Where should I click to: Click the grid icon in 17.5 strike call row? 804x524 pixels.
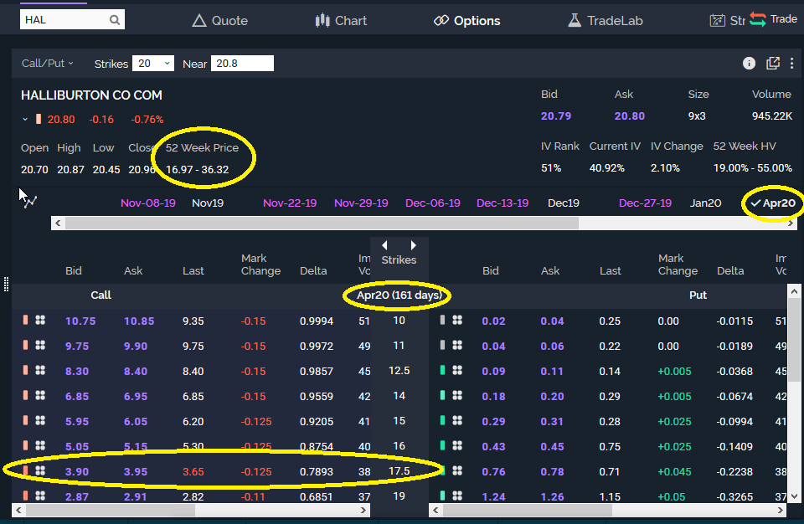pyautogui.click(x=40, y=470)
